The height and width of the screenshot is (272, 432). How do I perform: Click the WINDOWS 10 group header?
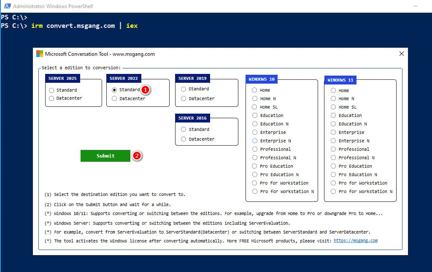coord(262,79)
